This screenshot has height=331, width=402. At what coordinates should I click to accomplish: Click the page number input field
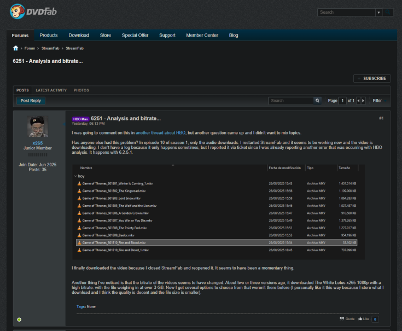pos(342,101)
